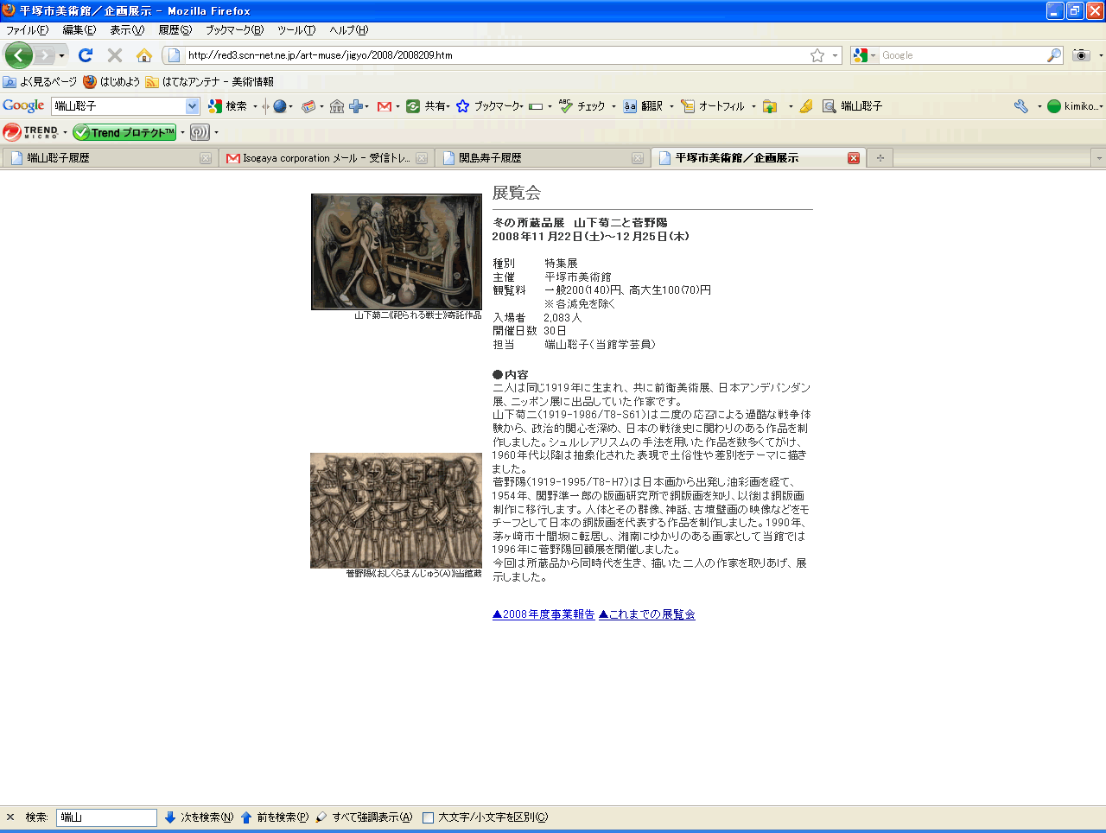Click すべて強調表示 highlight all button
1106x833 pixels.
click(364, 817)
